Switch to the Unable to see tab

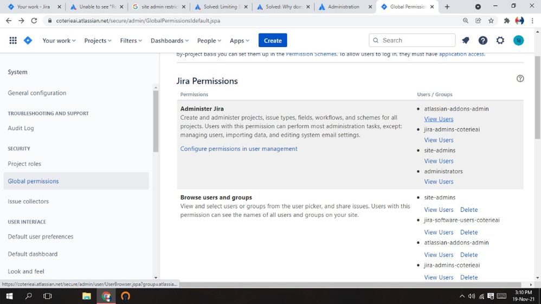tap(98, 7)
